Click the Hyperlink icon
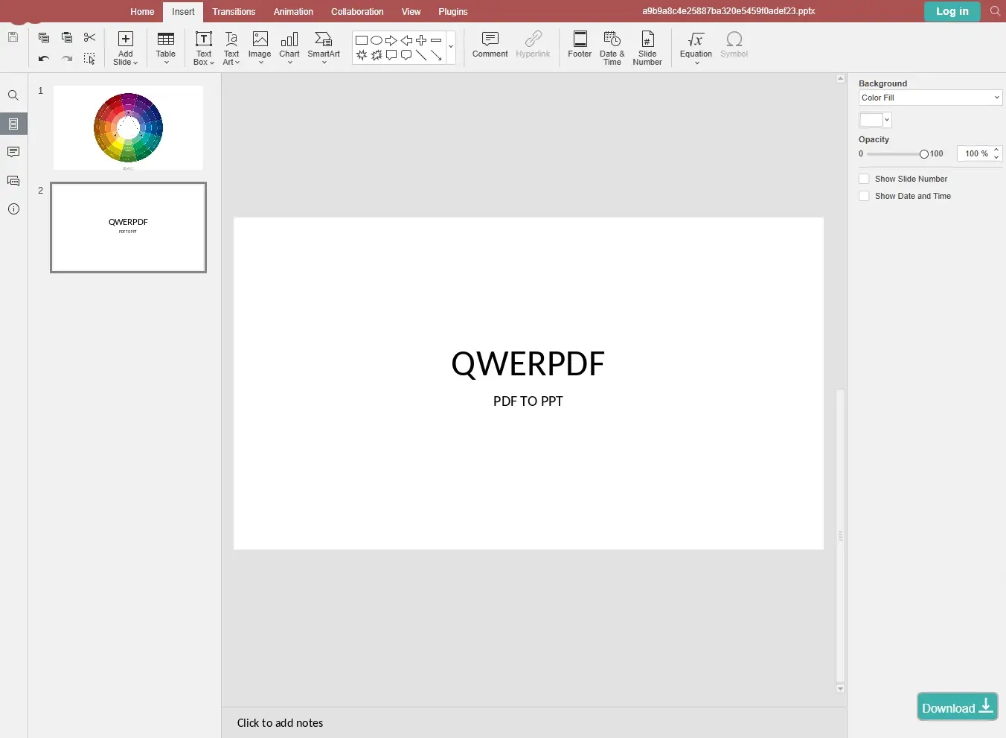Viewport: 1006px width, 738px height. pyautogui.click(x=533, y=45)
